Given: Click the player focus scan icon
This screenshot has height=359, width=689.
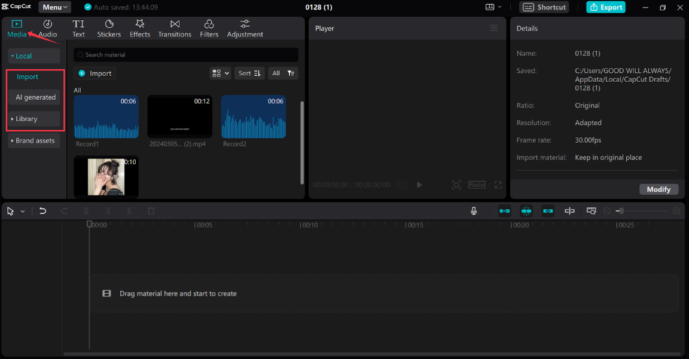Looking at the screenshot, I should [456, 185].
